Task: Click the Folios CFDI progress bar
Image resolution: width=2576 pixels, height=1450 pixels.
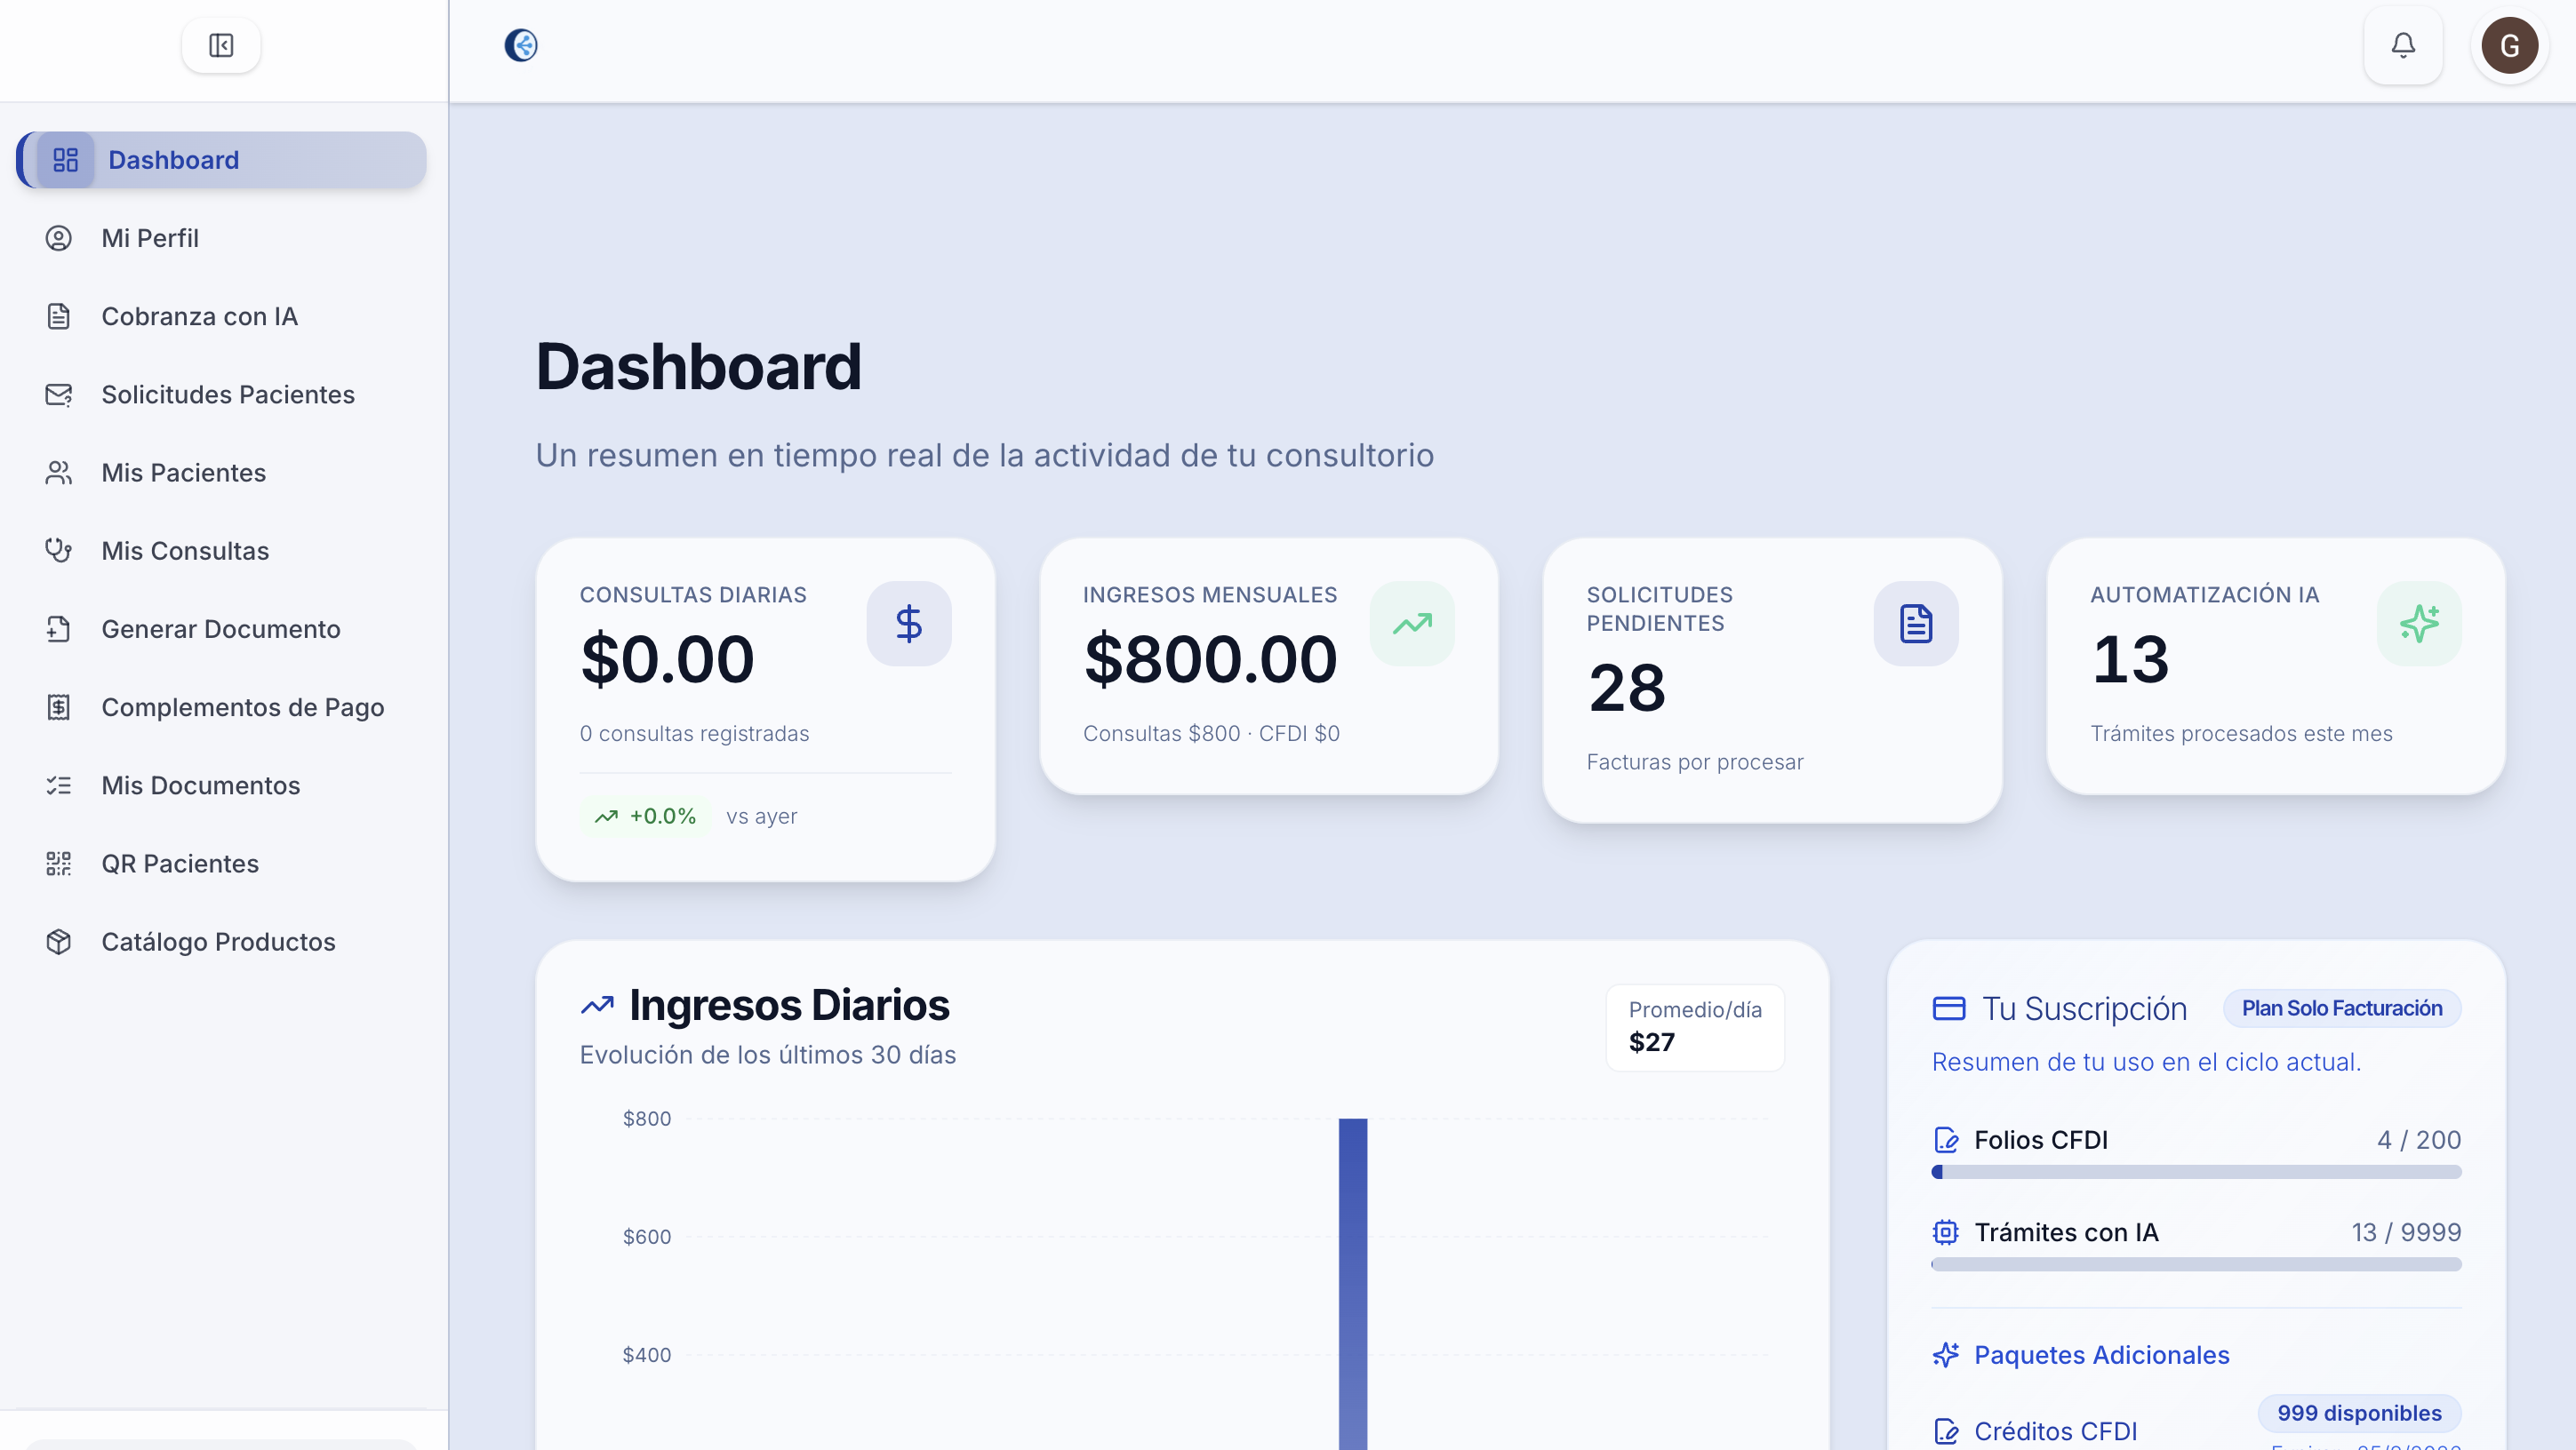Action: 2197,1172
